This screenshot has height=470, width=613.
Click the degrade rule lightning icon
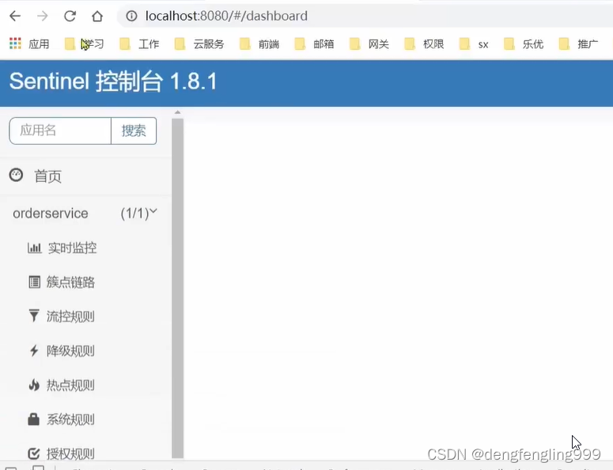34,351
